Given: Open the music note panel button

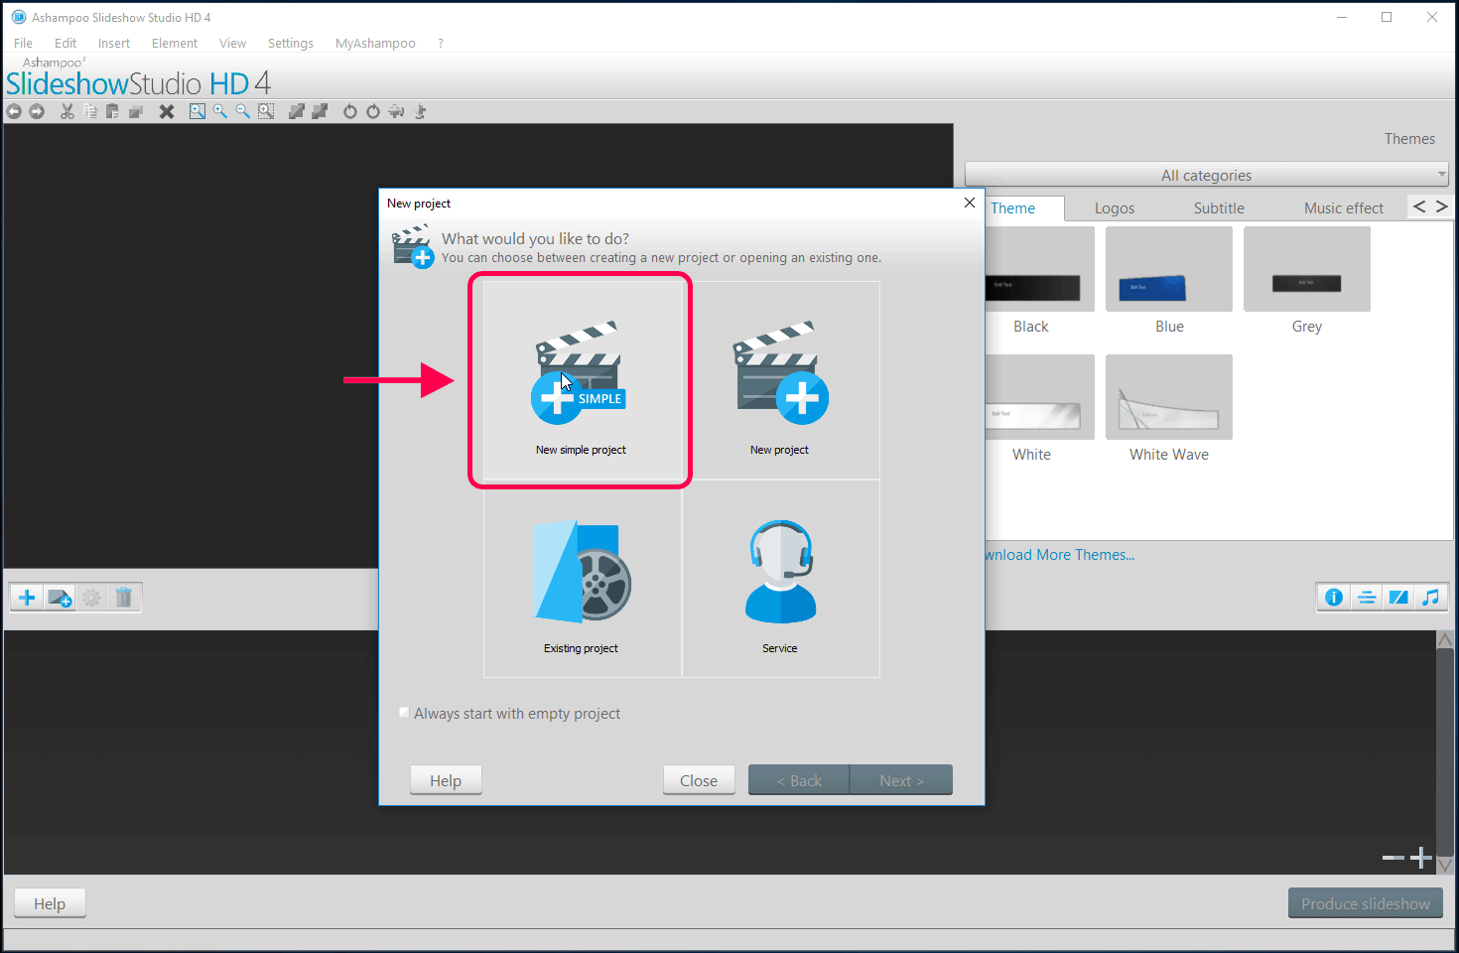Looking at the screenshot, I should coord(1430,597).
